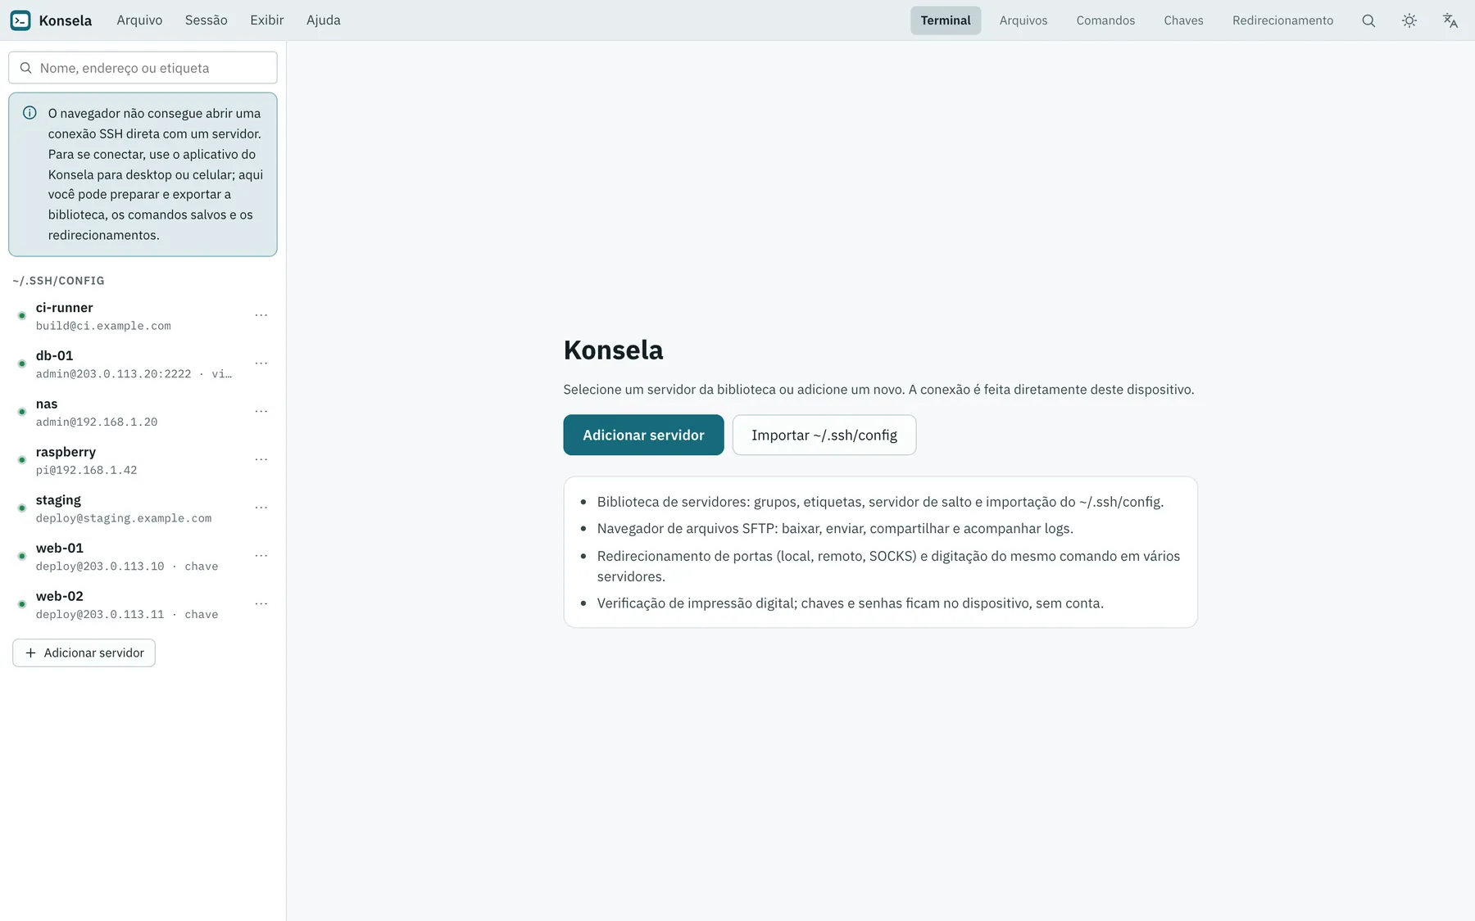
Task: Open nas more options menu
Action: tap(261, 412)
